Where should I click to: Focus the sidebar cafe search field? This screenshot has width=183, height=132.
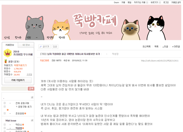coord(14,89)
